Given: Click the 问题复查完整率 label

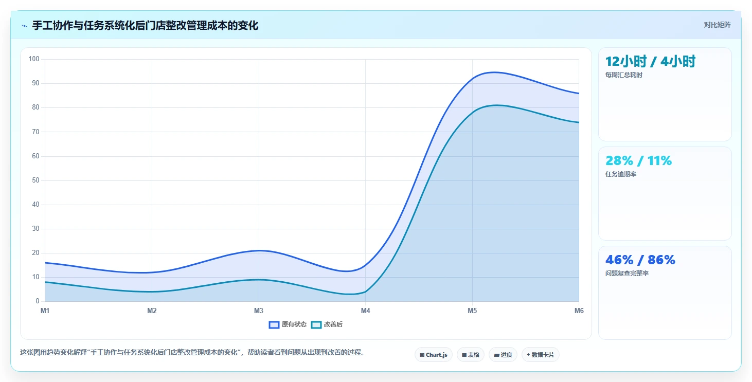Looking at the screenshot, I should (627, 274).
